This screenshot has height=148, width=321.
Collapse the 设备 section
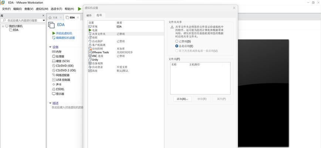(x=50, y=47)
